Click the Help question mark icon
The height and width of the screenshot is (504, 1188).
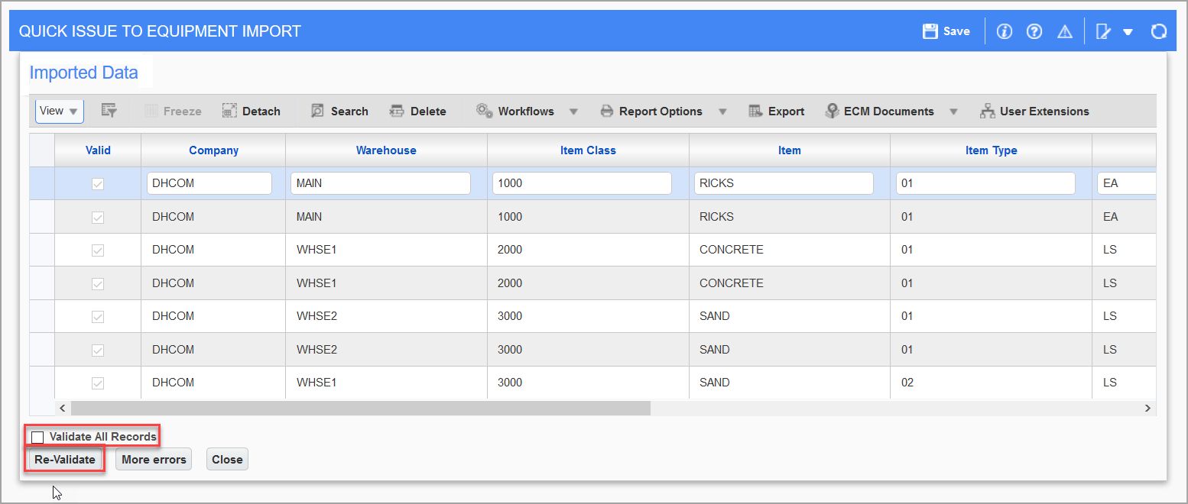click(1034, 31)
